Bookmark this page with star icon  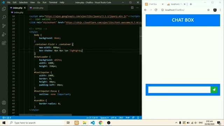click(x=209, y=10)
